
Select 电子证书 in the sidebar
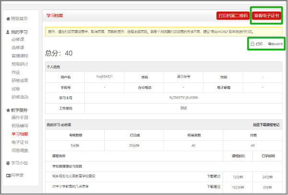click(20, 142)
